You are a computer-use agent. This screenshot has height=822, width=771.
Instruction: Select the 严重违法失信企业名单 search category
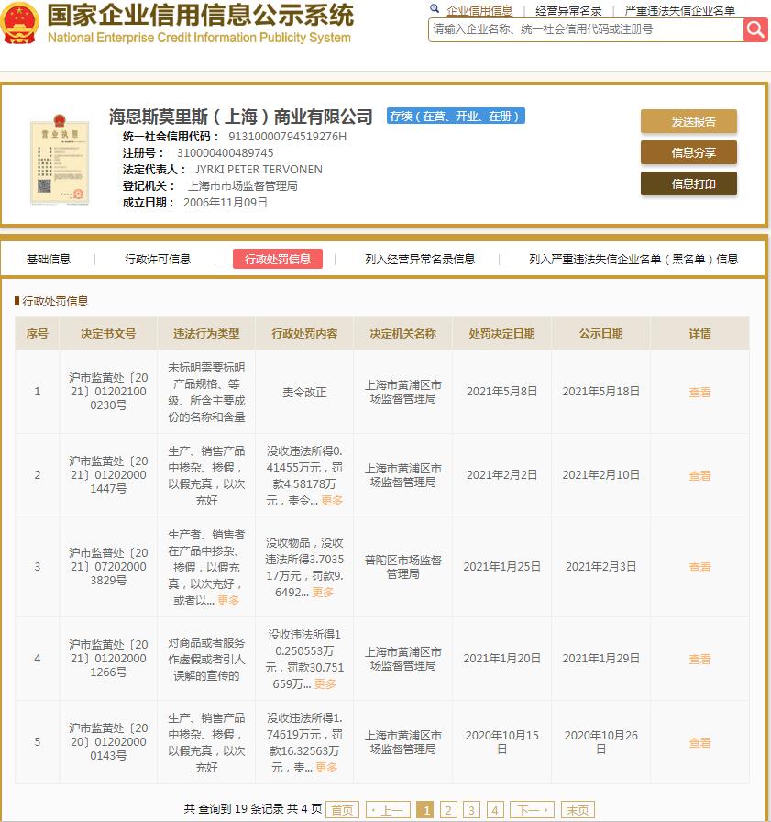pyautogui.click(x=679, y=10)
